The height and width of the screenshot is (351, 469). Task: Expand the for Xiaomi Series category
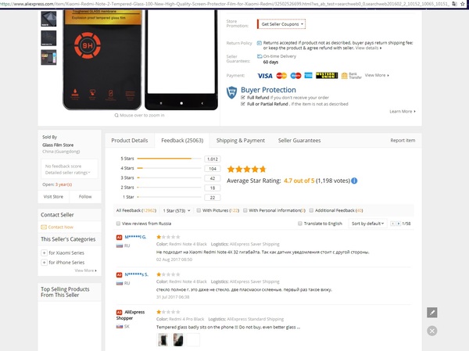(x=44, y=253)
